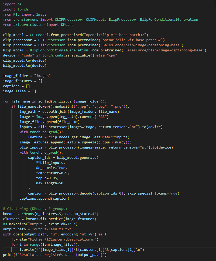Click 'clip_model.get_image_features(**inputs)'
The width and height of the screenshot is (216, 261).
pos(89,137)
